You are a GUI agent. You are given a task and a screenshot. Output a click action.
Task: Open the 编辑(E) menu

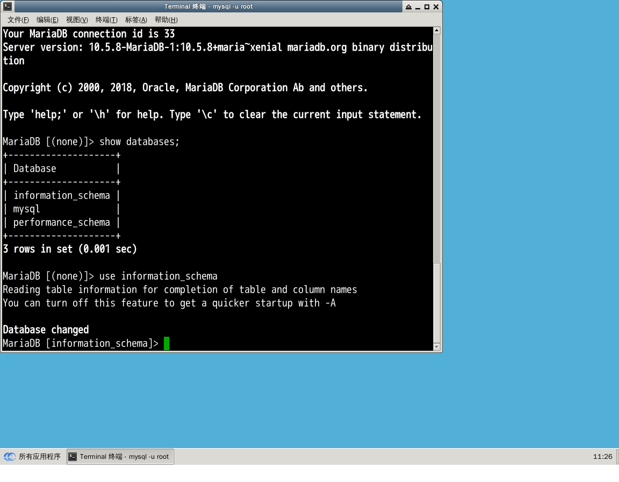pos(47,20)
